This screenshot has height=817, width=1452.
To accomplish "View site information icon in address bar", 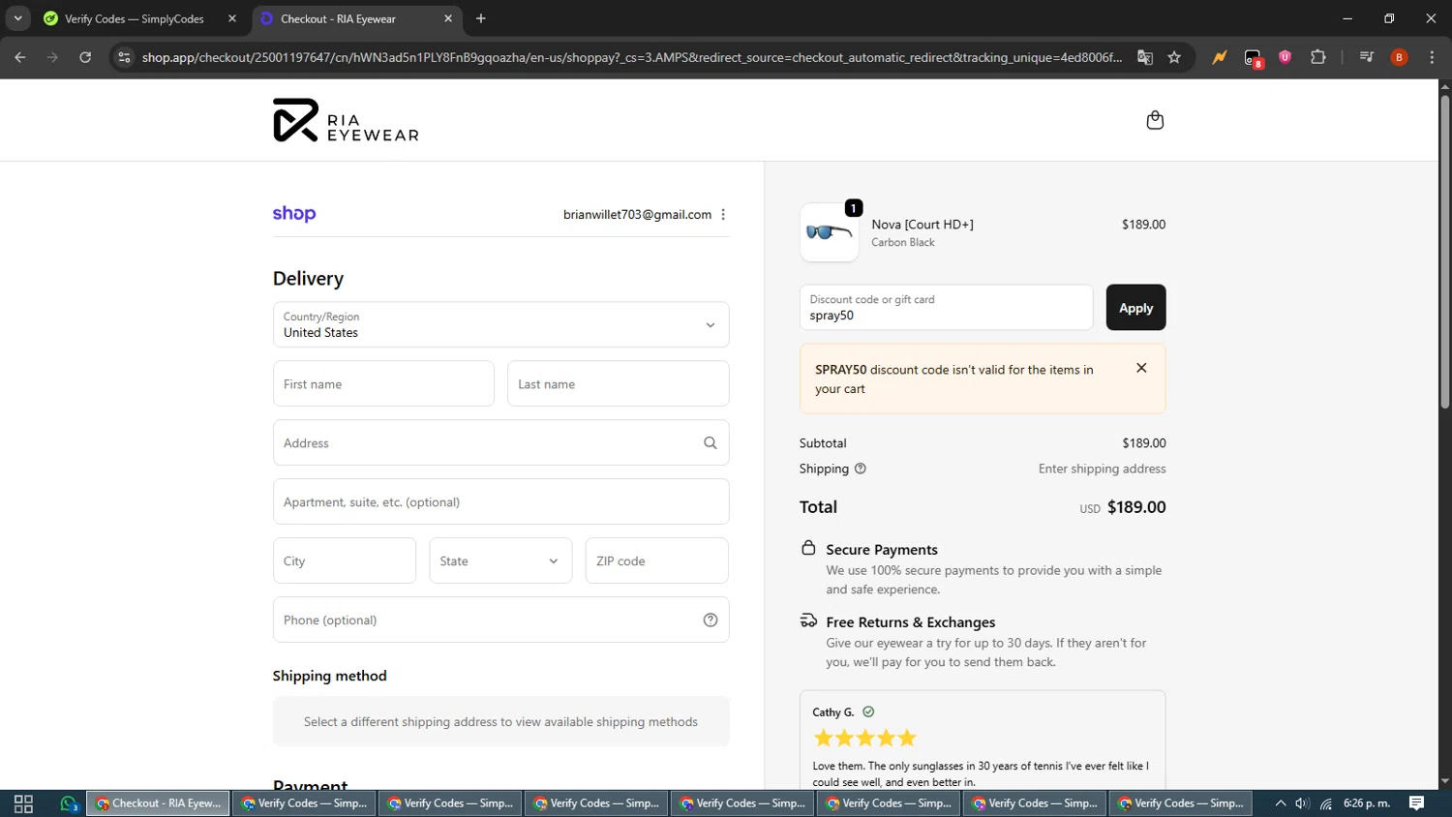I will pyautogui.click(x=124, y=57).
